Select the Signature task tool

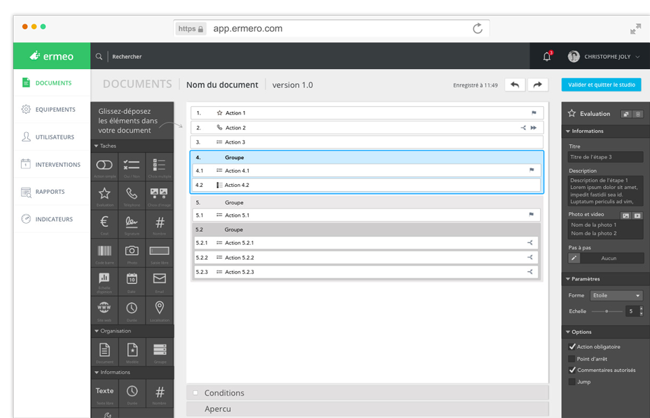(131, 223)
